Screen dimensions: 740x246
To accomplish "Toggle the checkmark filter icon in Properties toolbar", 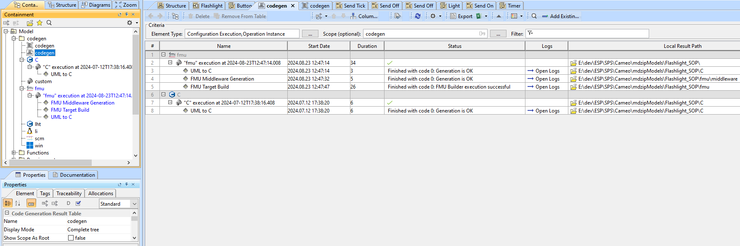I will point(78,203).
